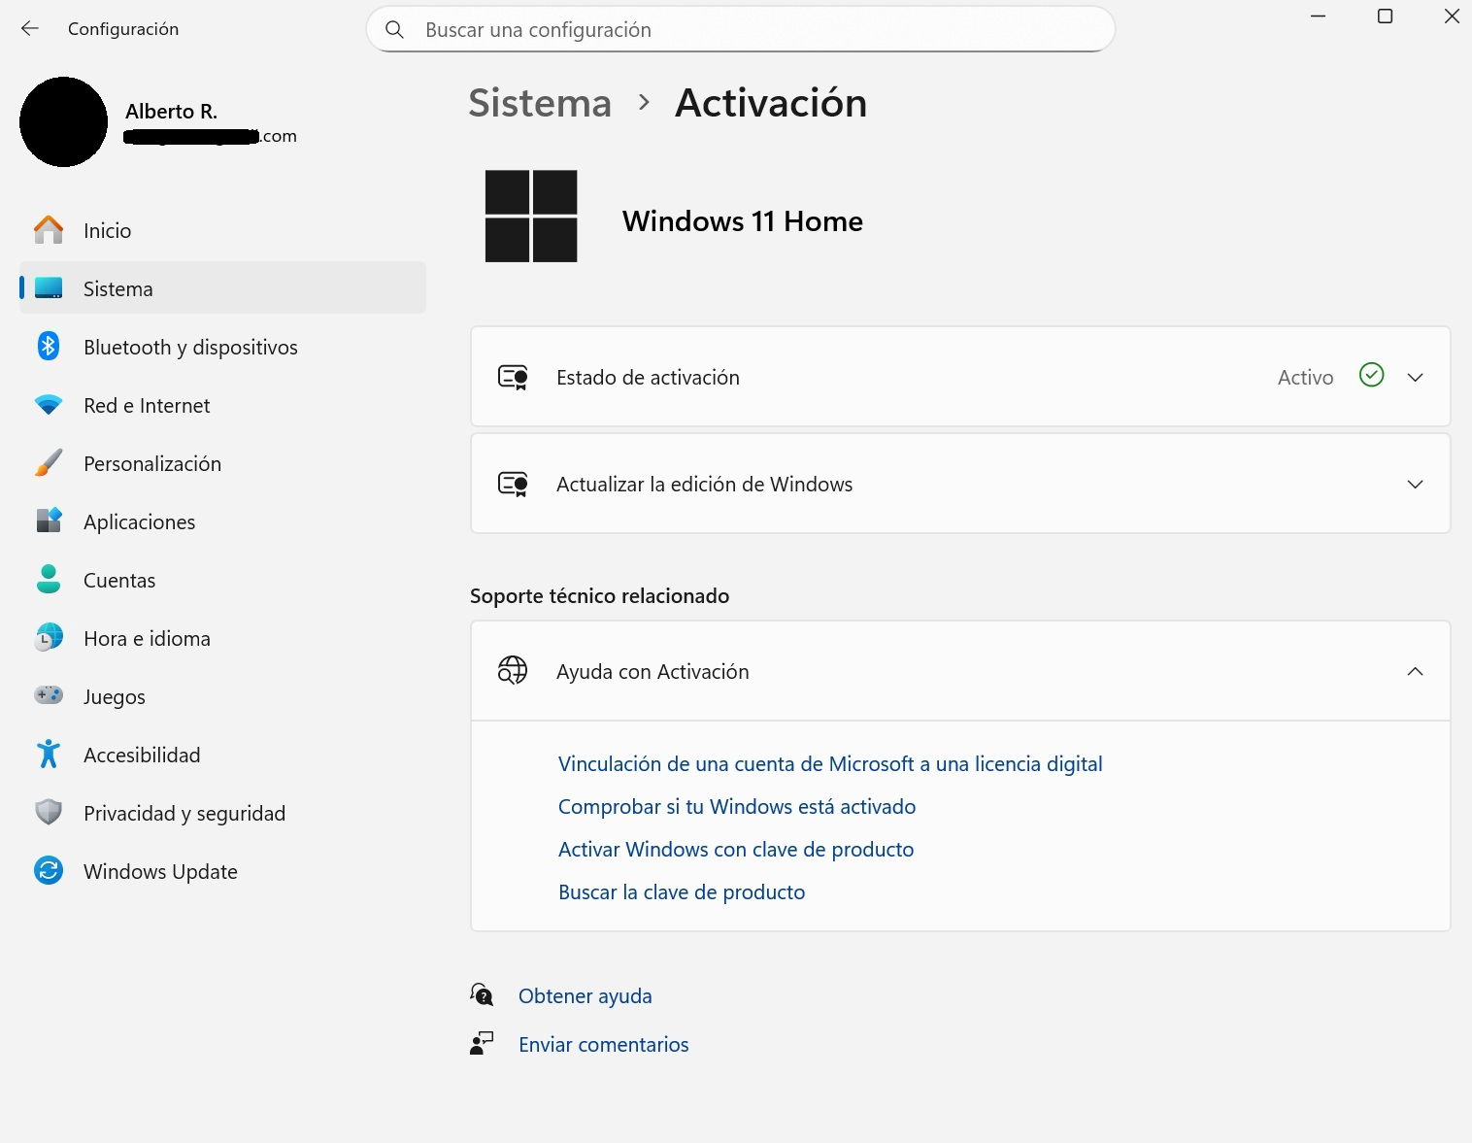Screen dimensions: 1472x1143
Task: Click the Inicio home icon
Action: click(48, 229)
